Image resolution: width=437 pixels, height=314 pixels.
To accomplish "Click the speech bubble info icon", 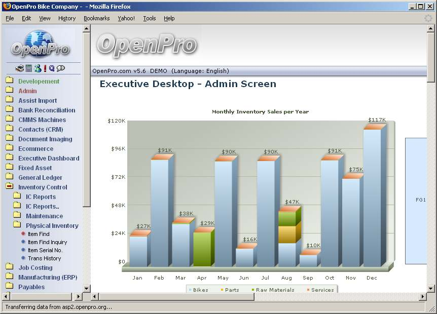I will [61, 68].
